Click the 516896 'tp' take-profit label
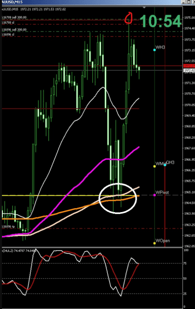This screenshot has height=309, width=195. click(8, 226)
